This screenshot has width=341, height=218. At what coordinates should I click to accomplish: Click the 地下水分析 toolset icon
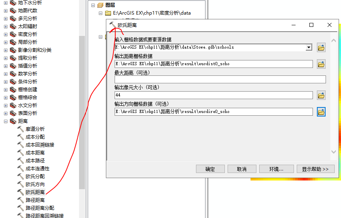pyautogui.click(x=13, y=3)
